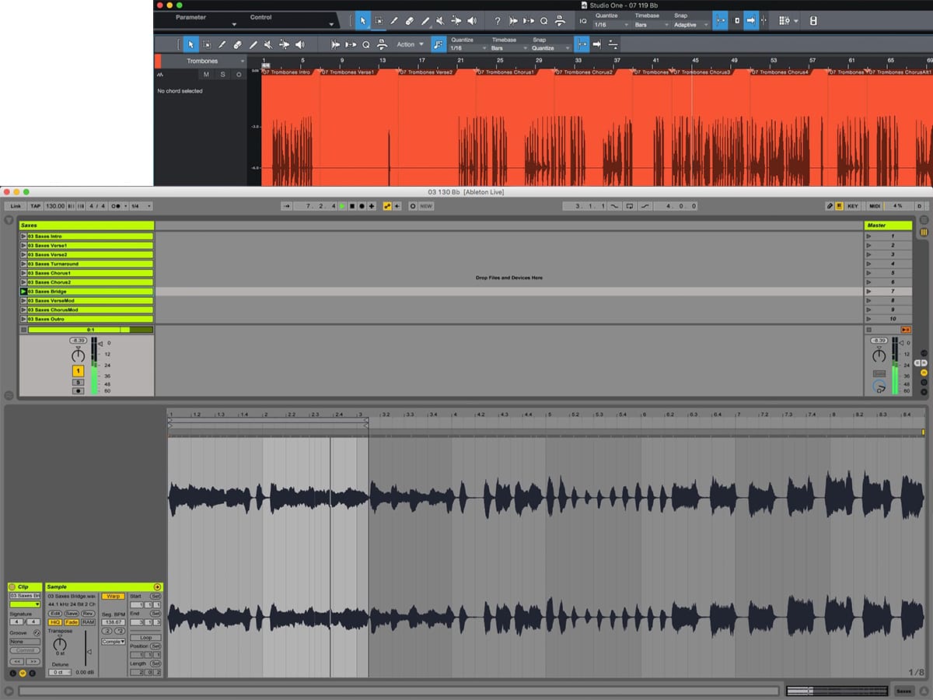Image resolution: width=933 pixels, height=700 pixels.
Task: Click the Saxes track stop clips square
Action: (23, 330)
